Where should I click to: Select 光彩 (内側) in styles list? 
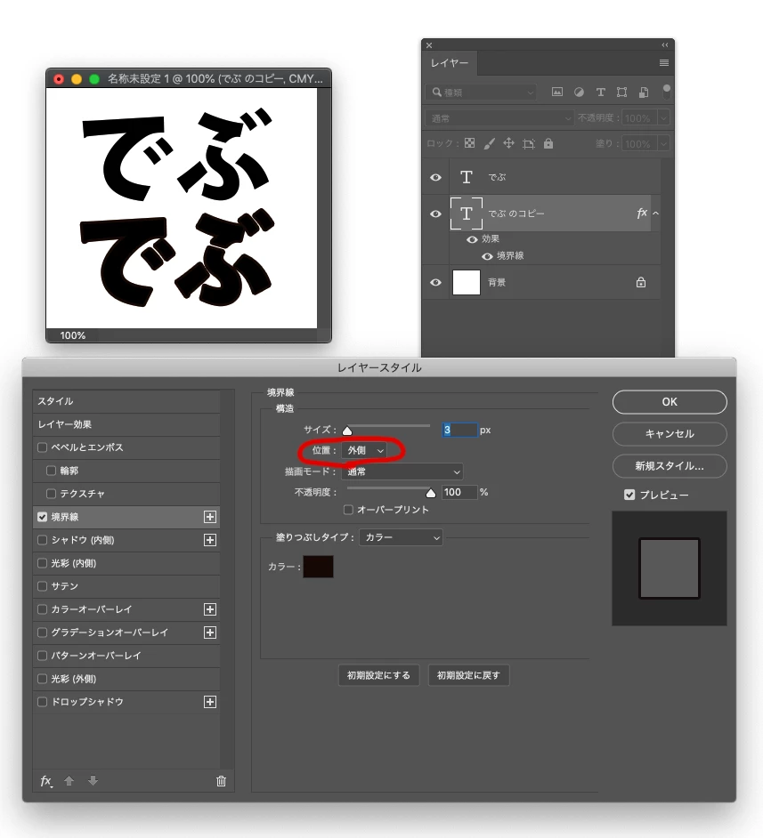pyautogui.click(x=126, y=563)
